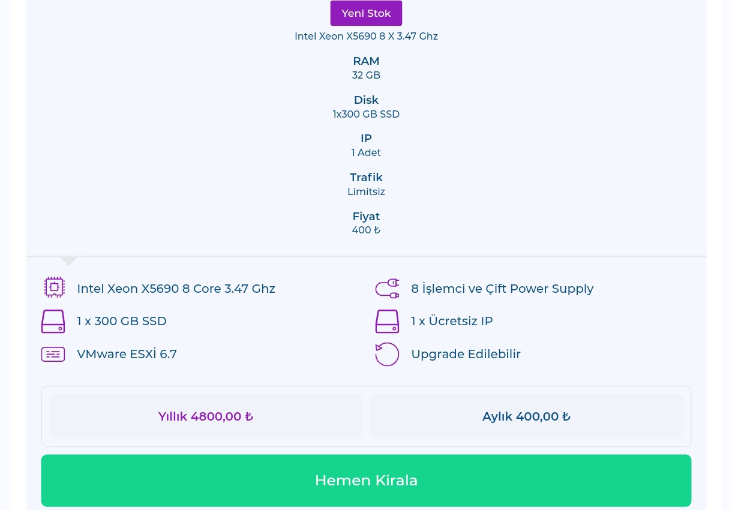This screenshot has width=732, height=510.
Task: Click the 8 İşlemci ve Çift Power Supply text
Action: point(502,289)
